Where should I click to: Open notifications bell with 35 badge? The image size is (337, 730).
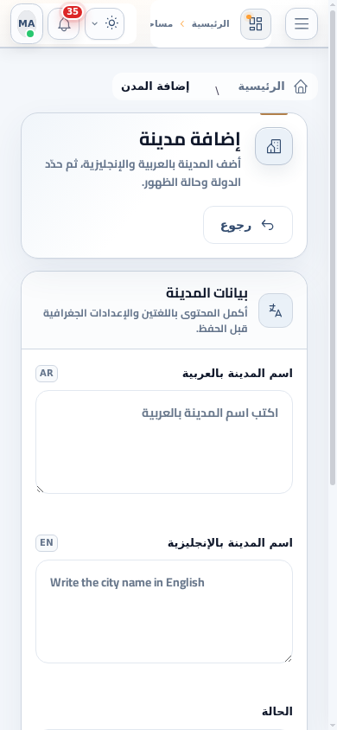click(x=64, y=23)
